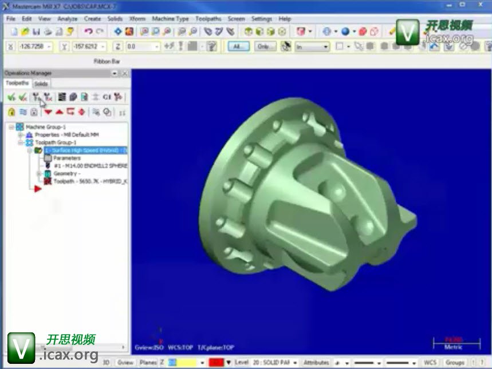Switch to the Solids tab

pos(41,84)
